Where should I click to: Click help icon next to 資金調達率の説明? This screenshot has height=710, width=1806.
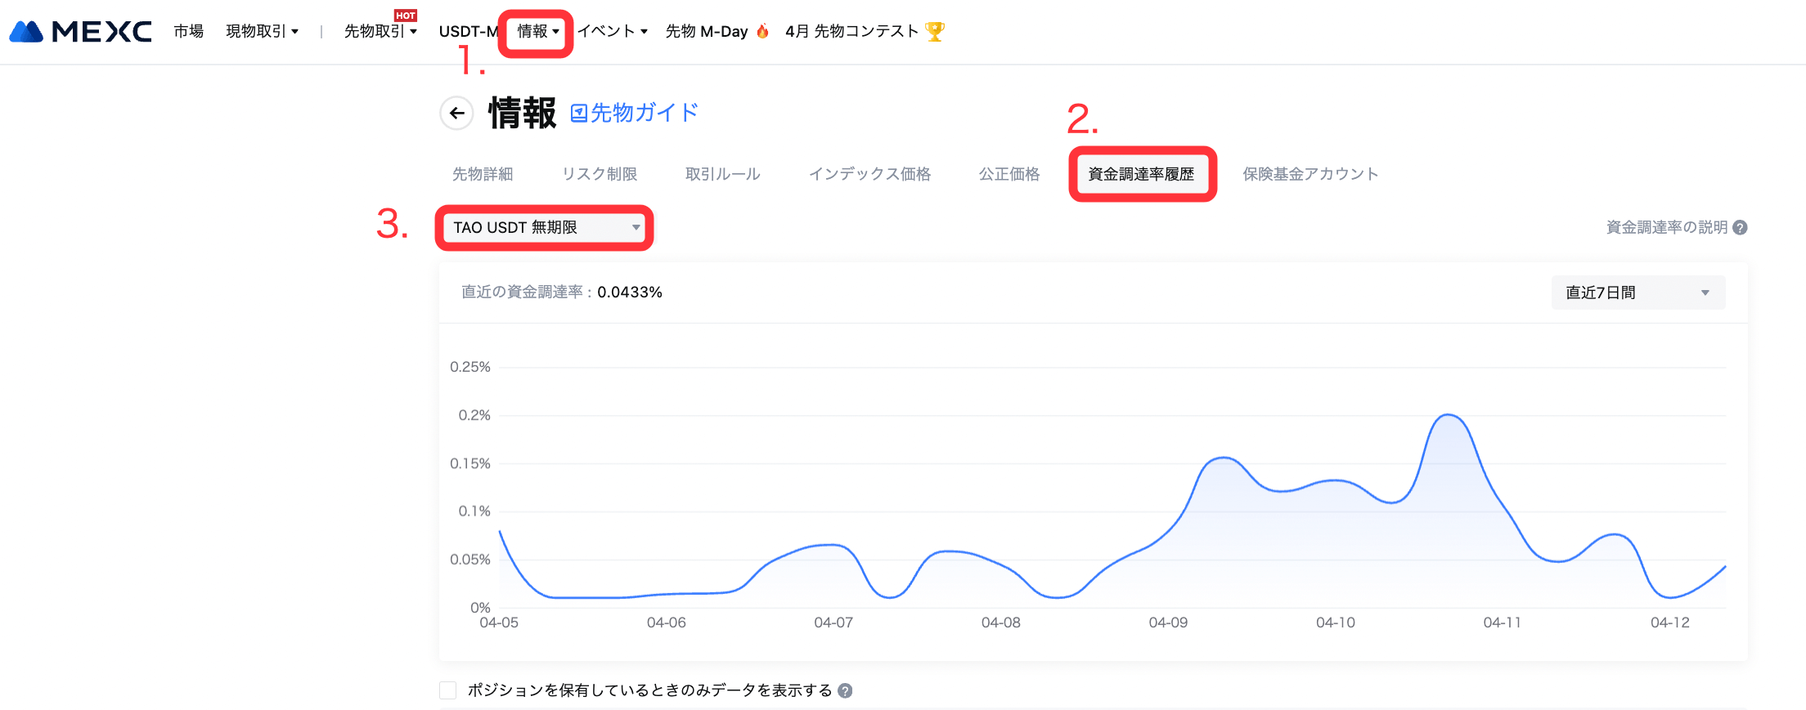coord(1740,227)
